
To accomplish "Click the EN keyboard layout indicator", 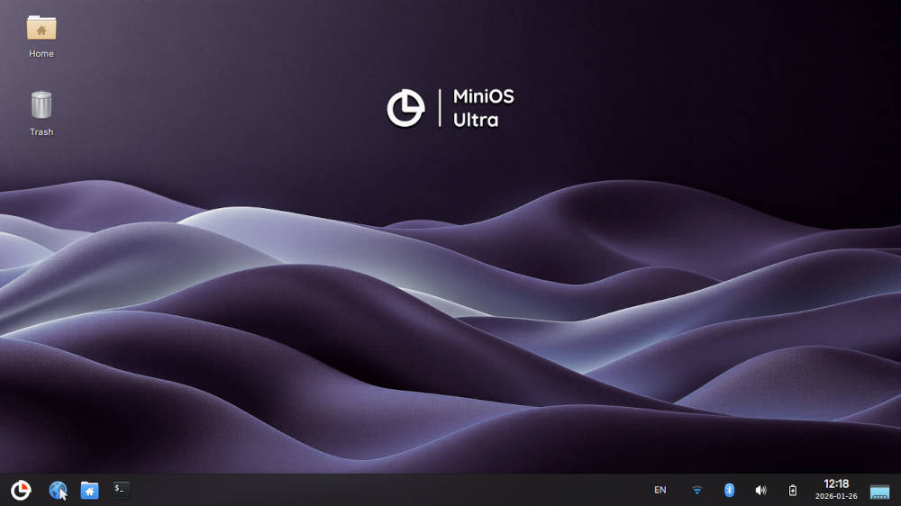I will [660, 490].
